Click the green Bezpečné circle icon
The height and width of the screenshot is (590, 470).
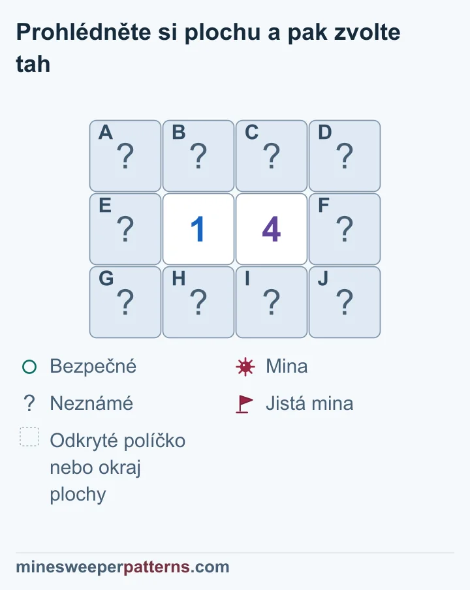pos(29,367)
